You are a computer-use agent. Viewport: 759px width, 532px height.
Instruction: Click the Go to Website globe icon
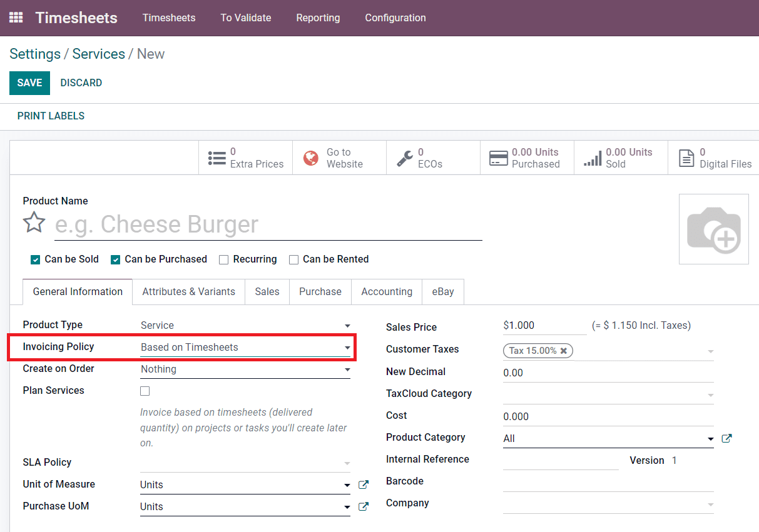coord(311,158)
